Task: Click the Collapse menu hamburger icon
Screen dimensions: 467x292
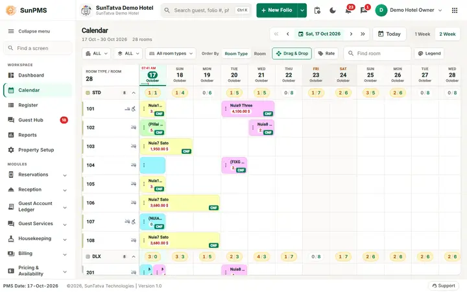Action: tap(11, 31)
